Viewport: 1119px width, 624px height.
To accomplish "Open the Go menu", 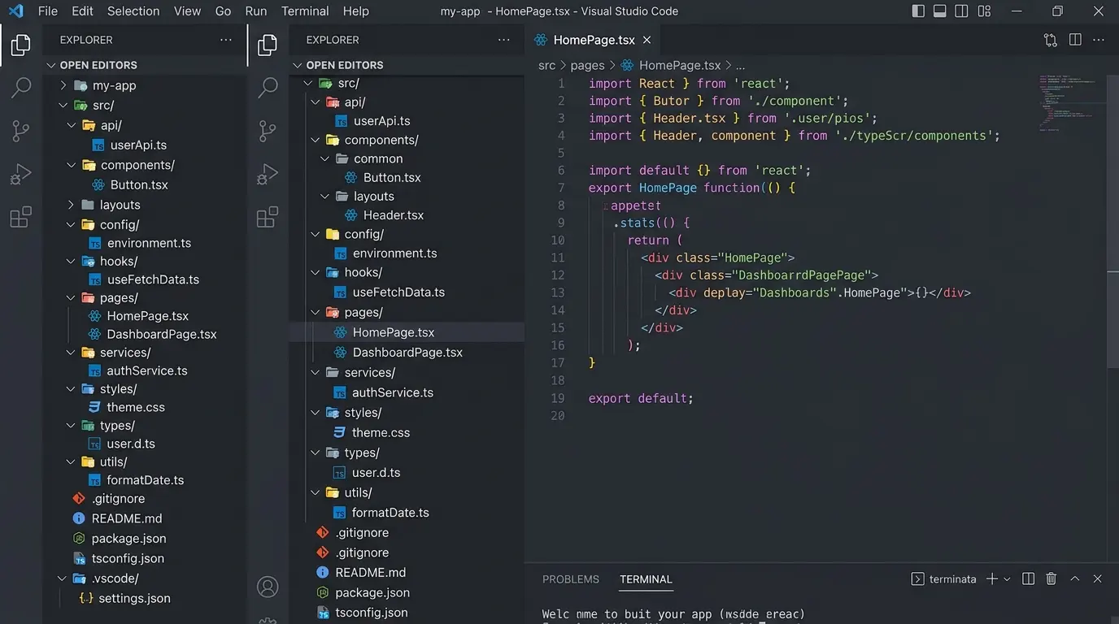I will (224, 11).
